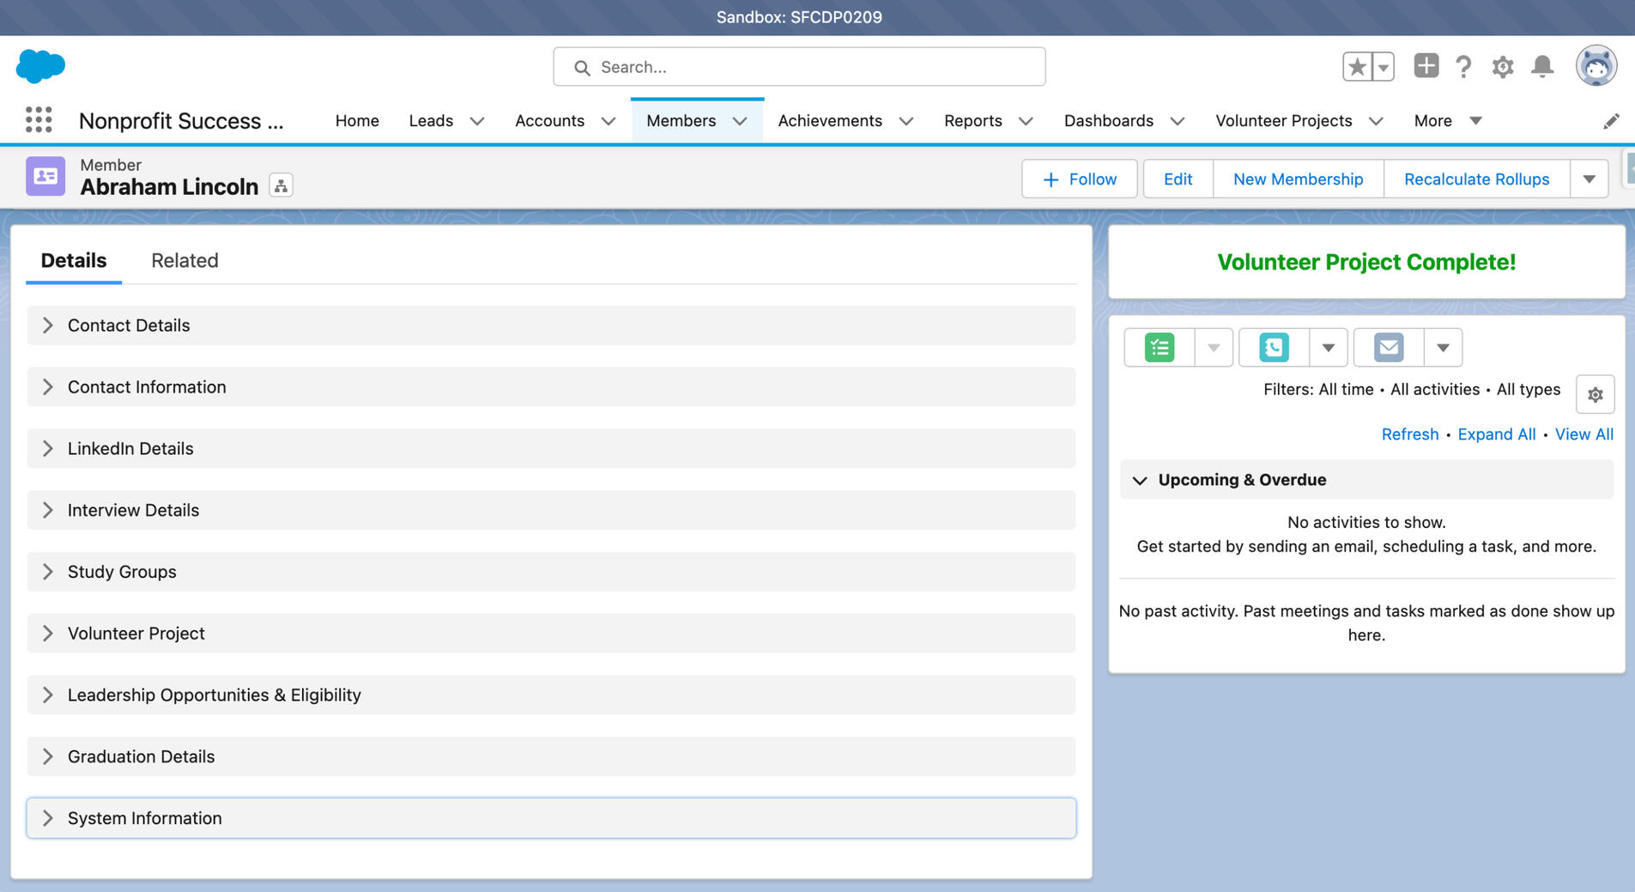Open timeline filter settings gear
The image size is (1635, 892).
1595,395
